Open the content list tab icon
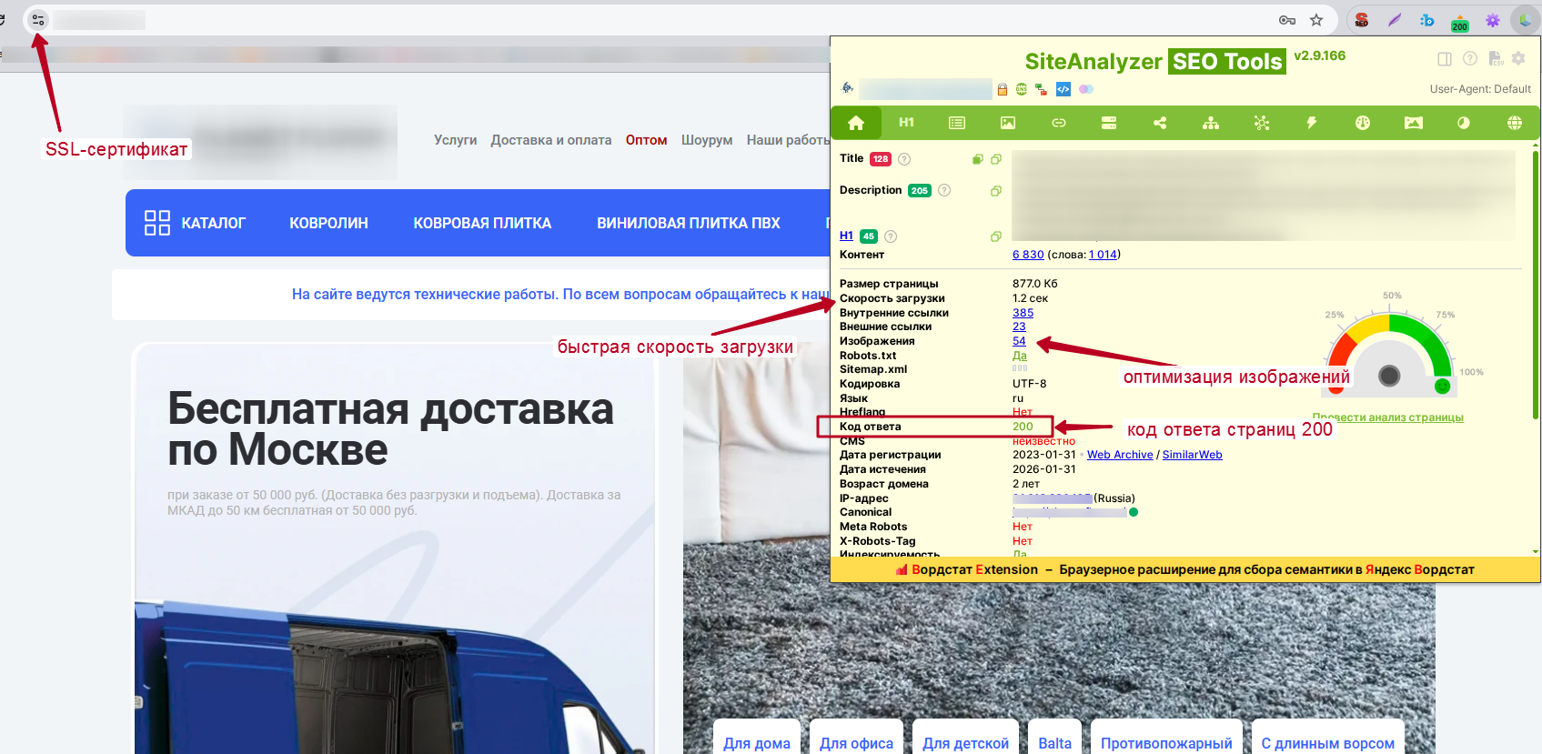 (x=957, y=123)
